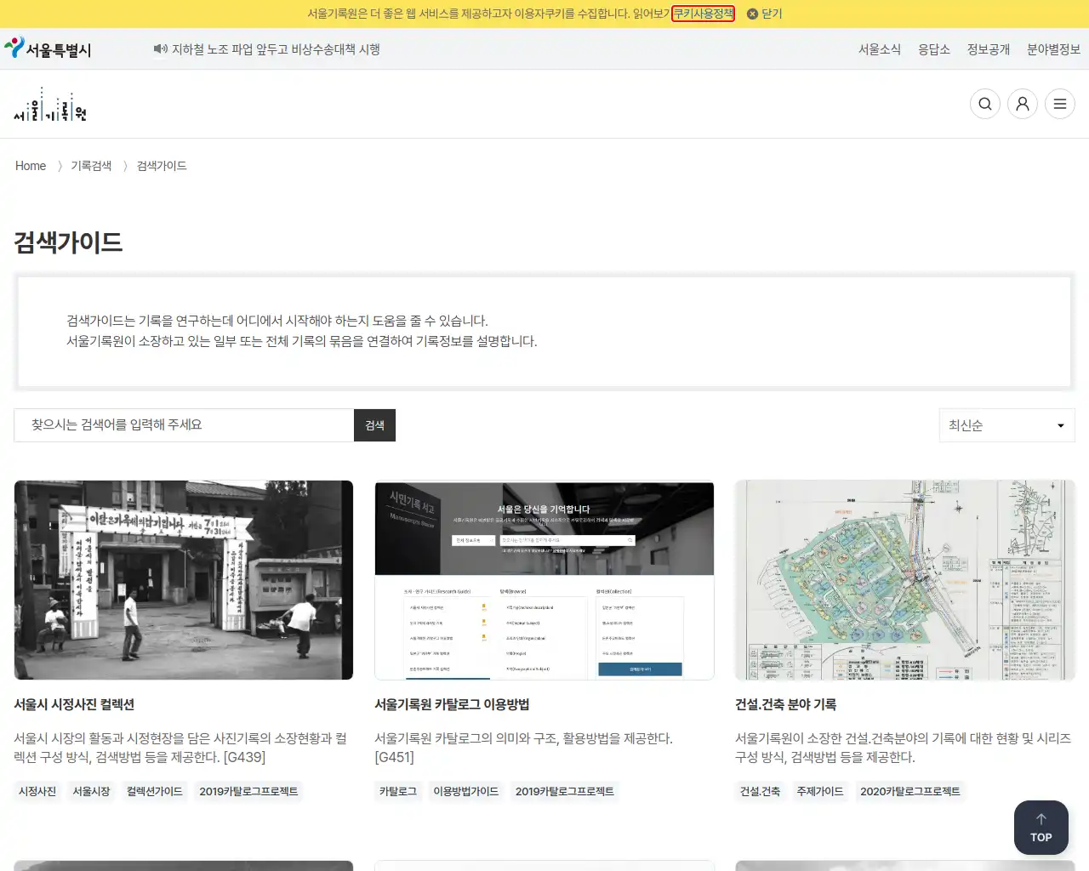Viewport: 1089px width, 871px height.
Task: Open 응답소 menu
Action: coord(933,49)
